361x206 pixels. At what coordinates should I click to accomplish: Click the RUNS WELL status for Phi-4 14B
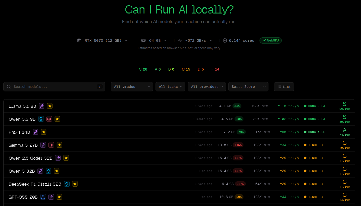coord(315,132)
